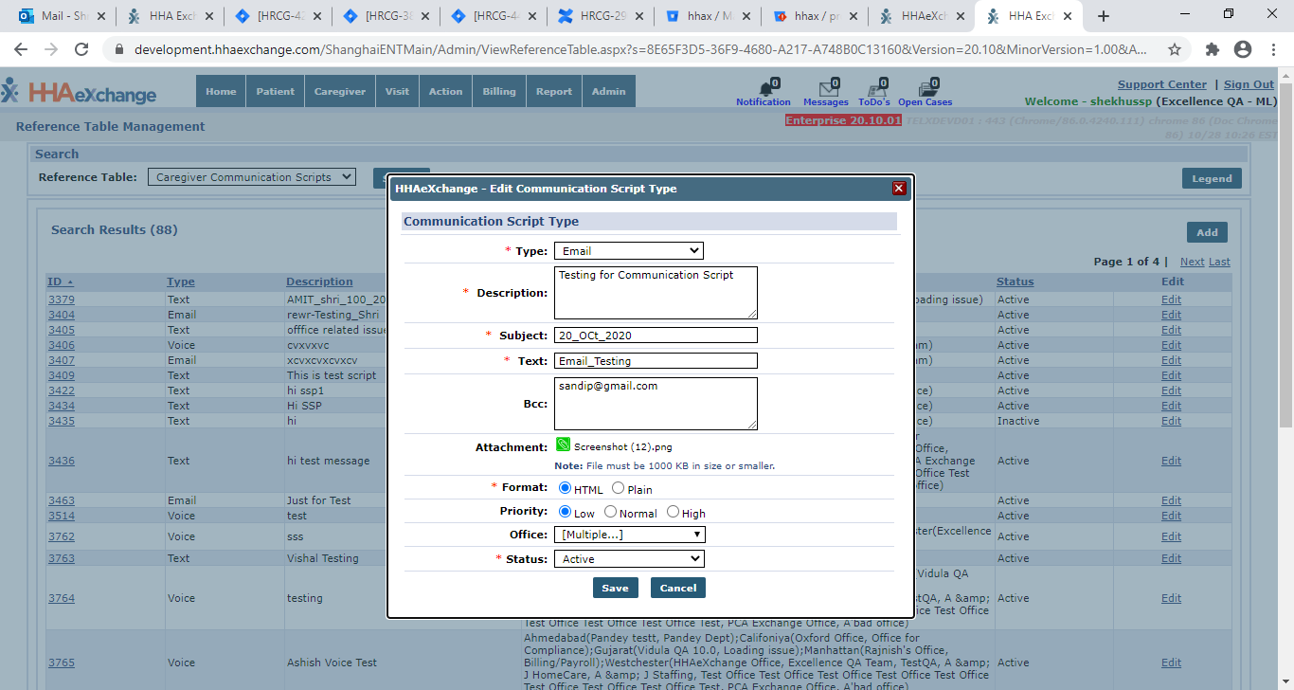Set priority to Low
The height and width of the screenshot is (690, 1294).
coord(565,512)
